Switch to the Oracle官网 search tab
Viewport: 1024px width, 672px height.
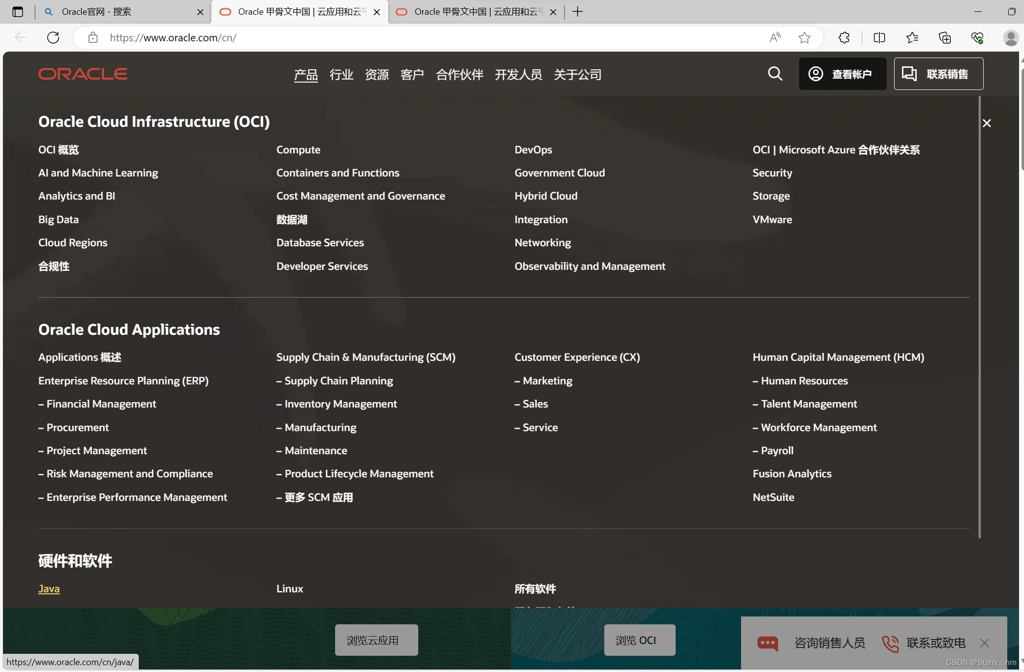[x=96, y=12]
